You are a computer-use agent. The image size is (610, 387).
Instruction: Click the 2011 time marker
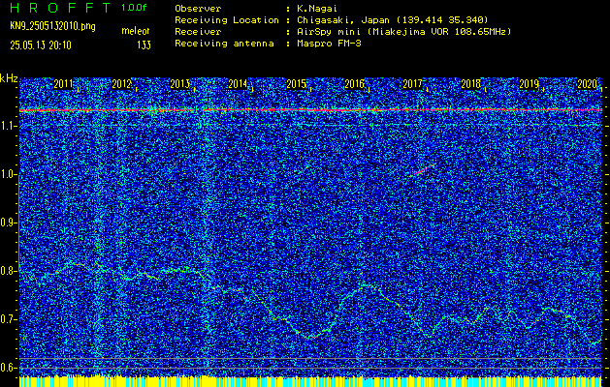pyautogui.click(x=63, y=84)
